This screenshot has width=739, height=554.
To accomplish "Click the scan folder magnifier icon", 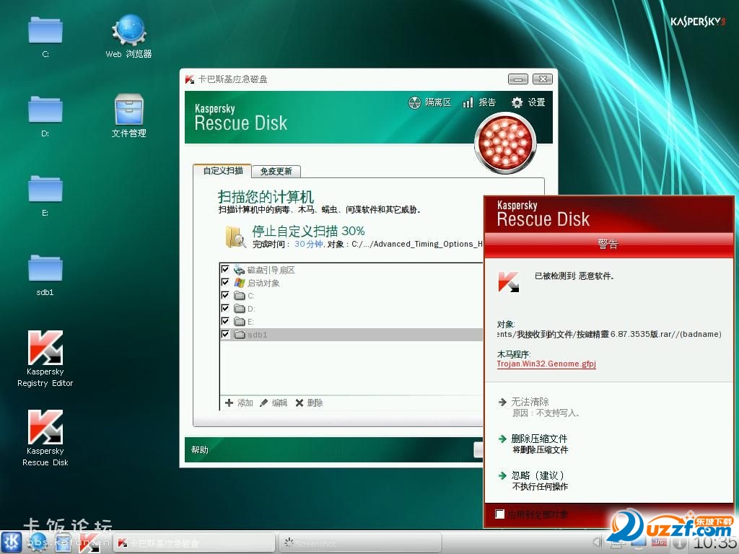I will coord(235,237).
